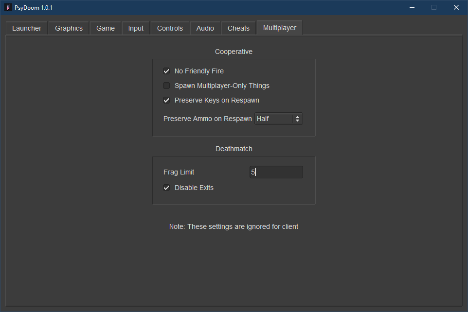
Task: Open Preserve Ammo on Respawn dropdown
Action: (x=278, y=119)
